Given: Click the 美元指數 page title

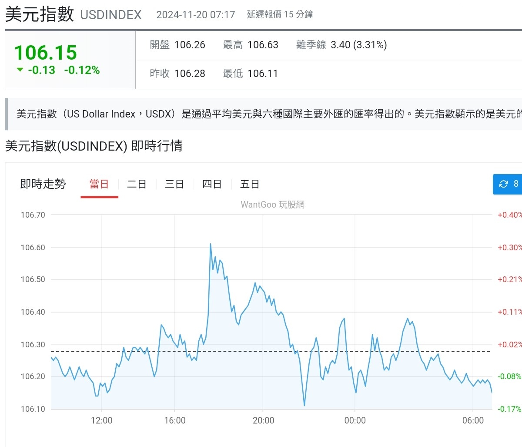Looking at the screenshot, I should (40, 14).
